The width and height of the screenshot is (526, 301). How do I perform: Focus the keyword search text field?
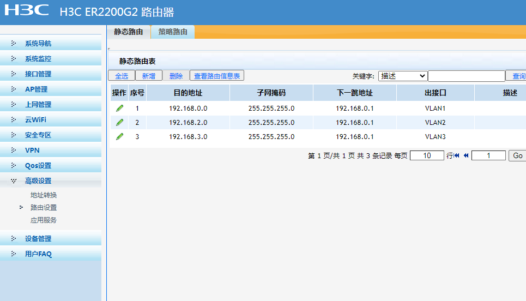pos(467,76)
